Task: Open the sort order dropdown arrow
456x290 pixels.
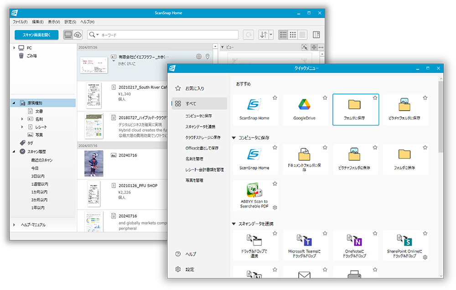Action: pos(271,35)
